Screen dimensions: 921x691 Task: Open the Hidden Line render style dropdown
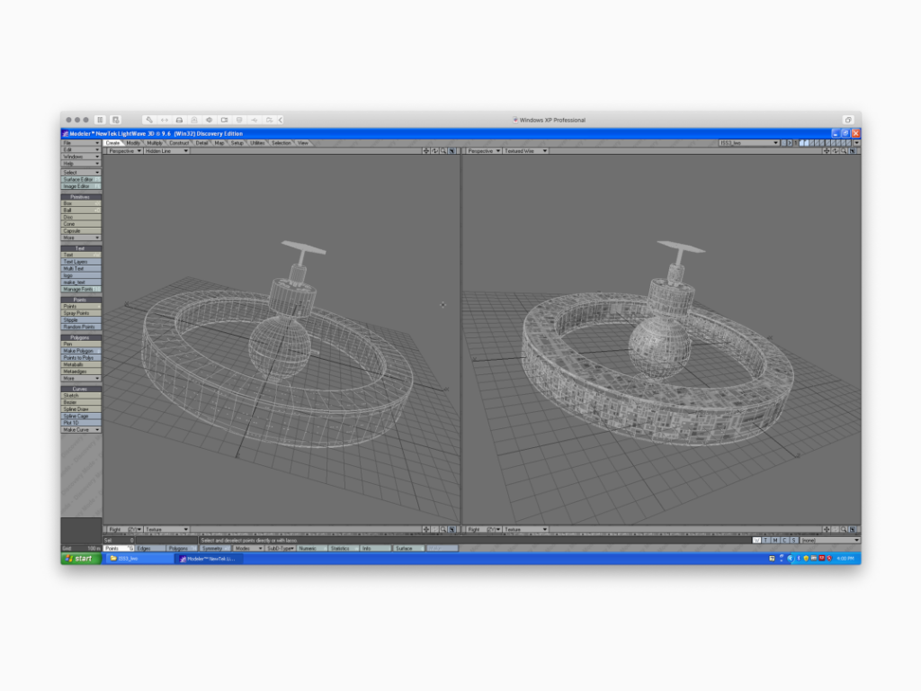[166, 151]
